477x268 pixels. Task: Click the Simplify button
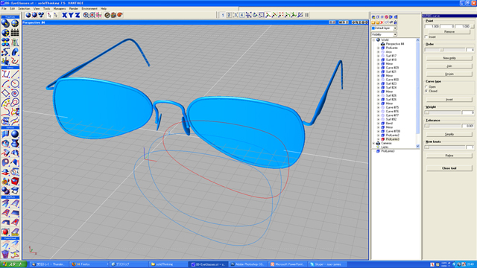pyautogui.click(x=449, y=134)
